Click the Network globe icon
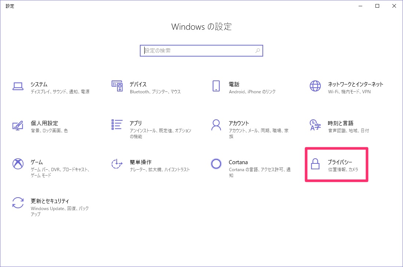 tap(315, 86)
